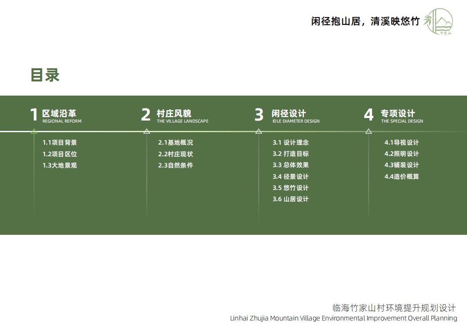
Task: Expand the 闲径设计 section triangle
Action: [258, 131]
